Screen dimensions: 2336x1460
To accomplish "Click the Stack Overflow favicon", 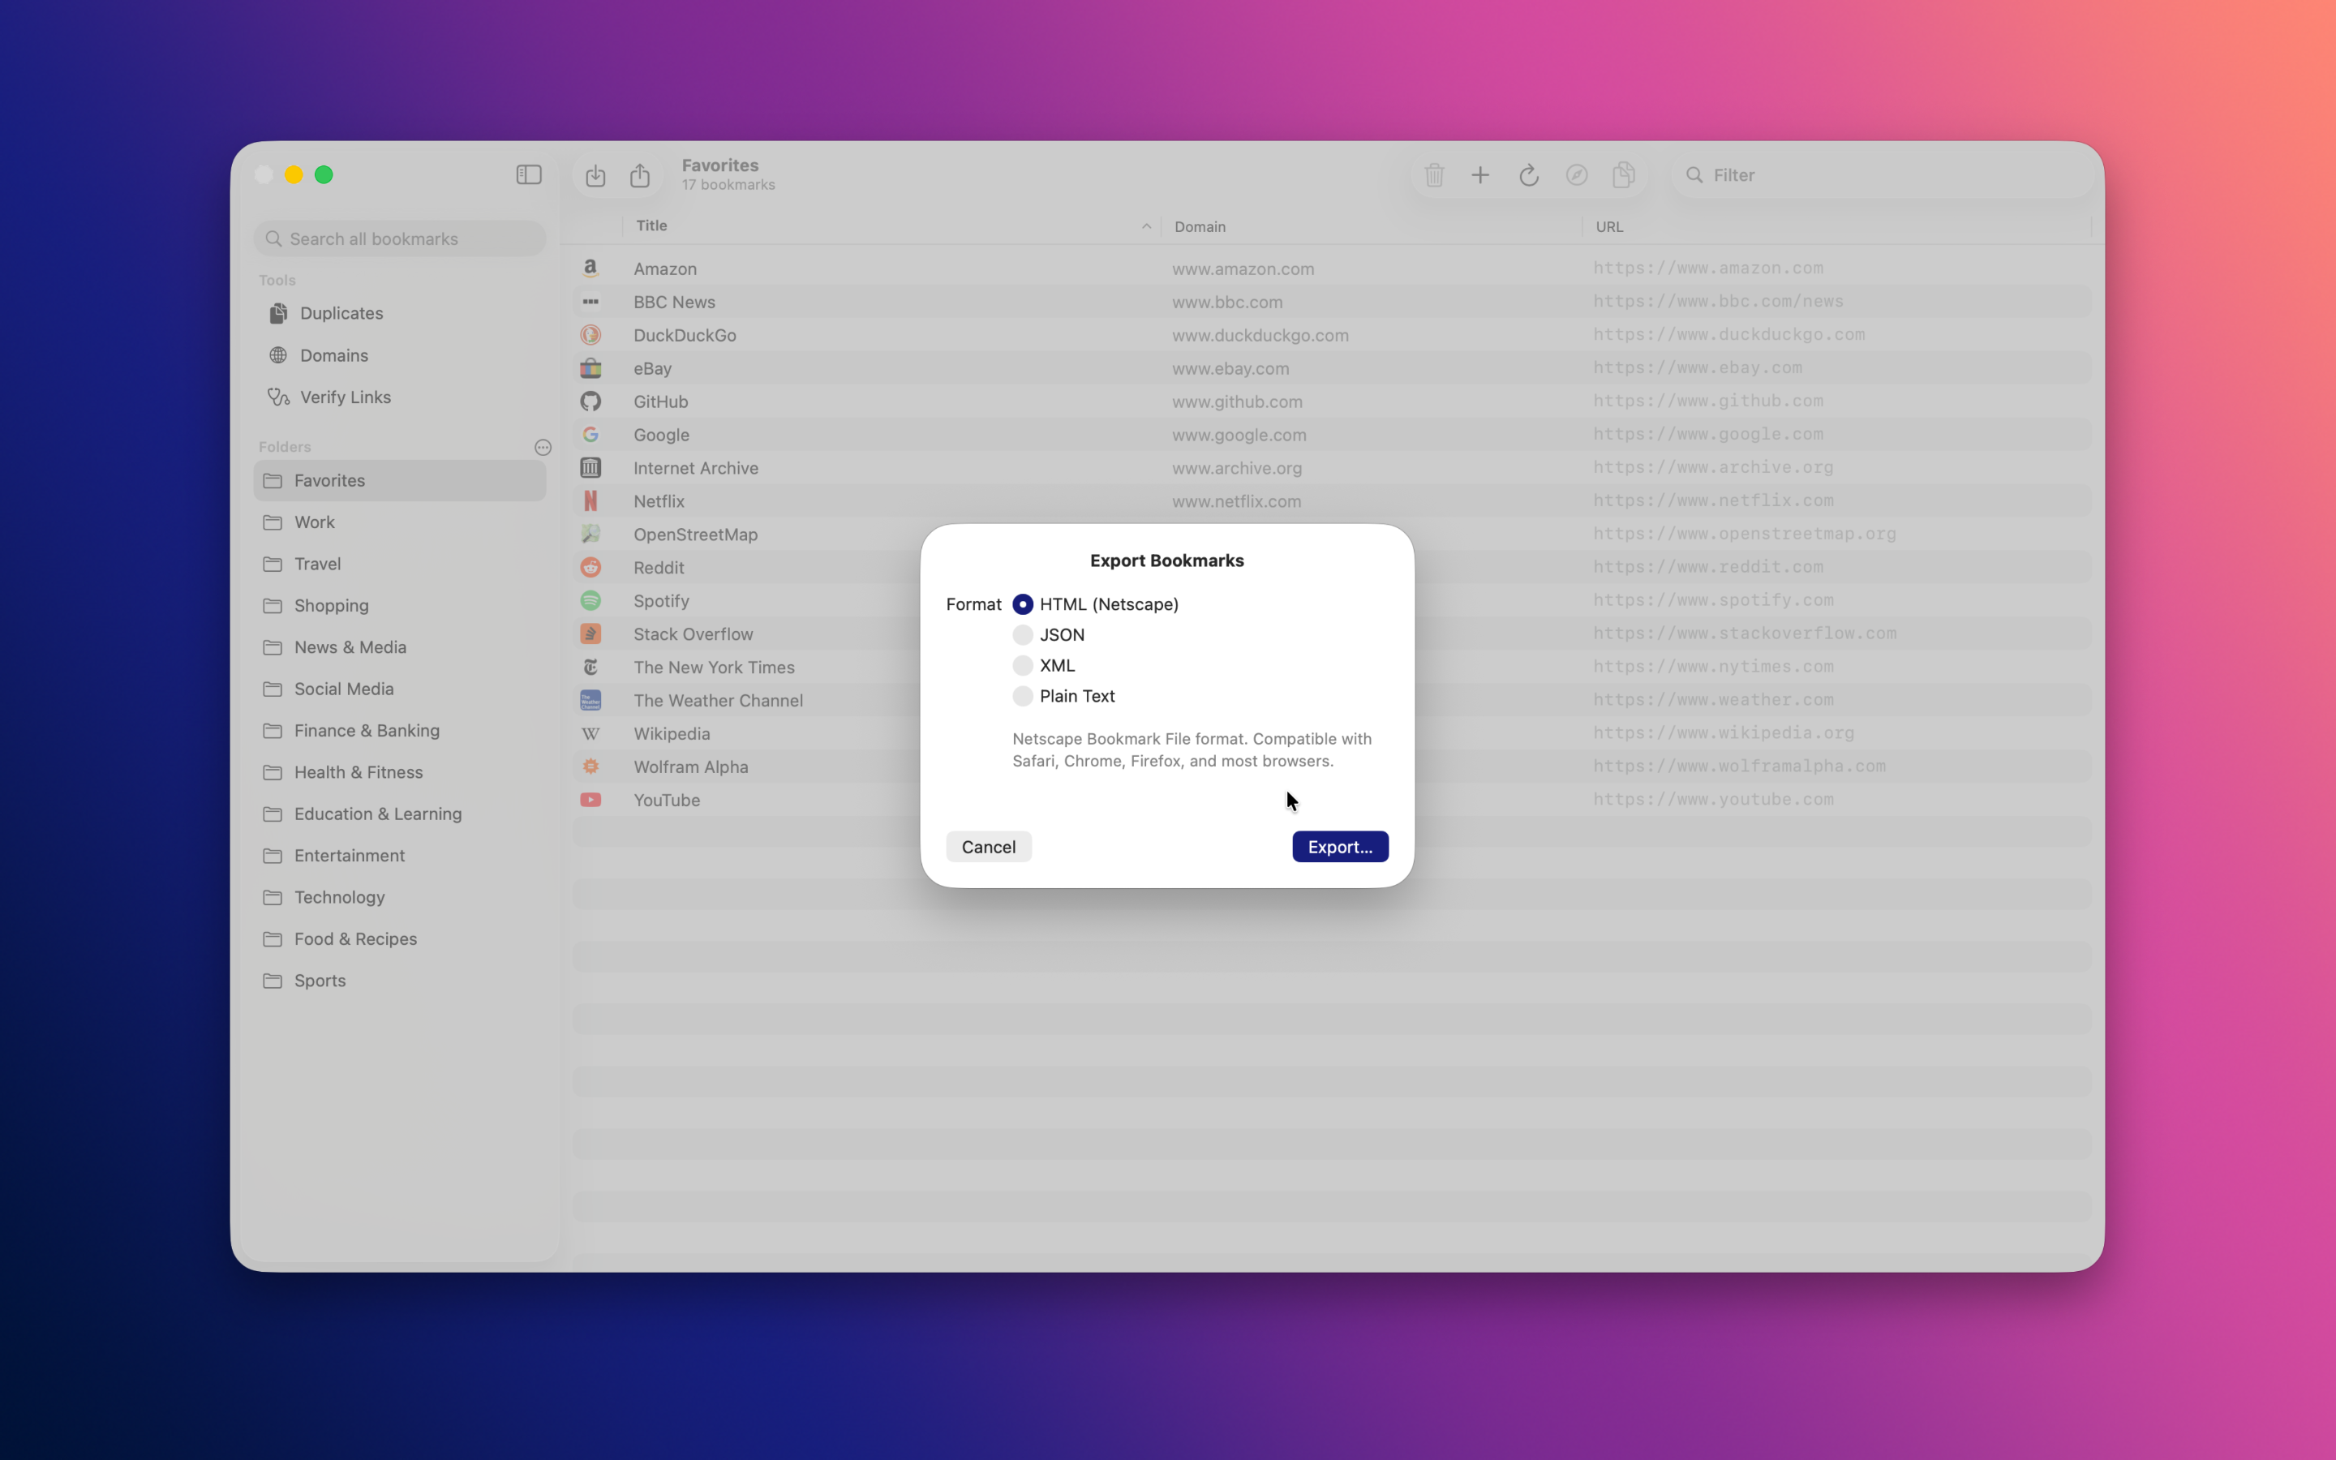I will point(590,633).
